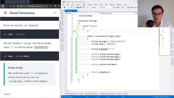Image resolution: width=174 pixels, height=98 pixels.
Task: Open the Firefox hamburger application menu
Action: pos(59,6)
